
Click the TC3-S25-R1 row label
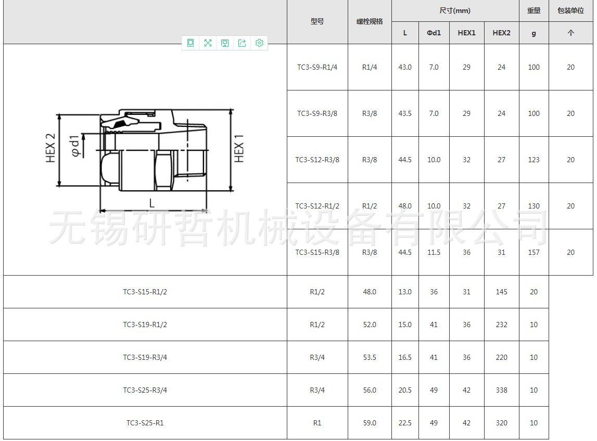pos(145,423)
